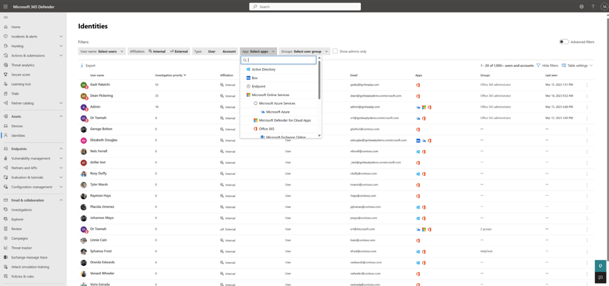Toggle Internal affiliation filter

[157, 51]
